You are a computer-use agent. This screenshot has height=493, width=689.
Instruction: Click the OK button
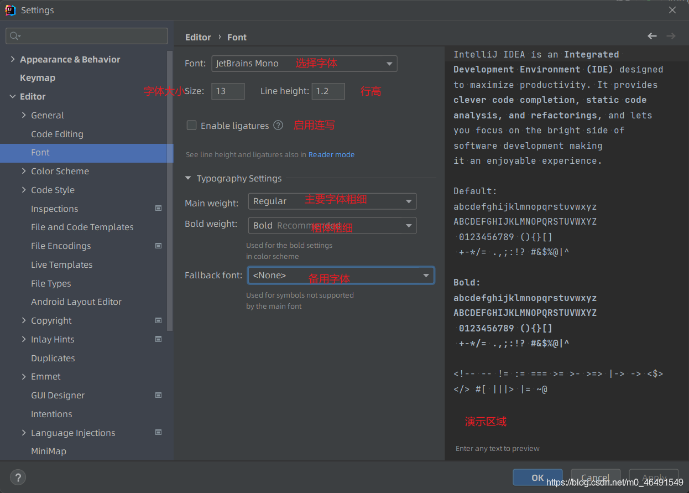537,478
